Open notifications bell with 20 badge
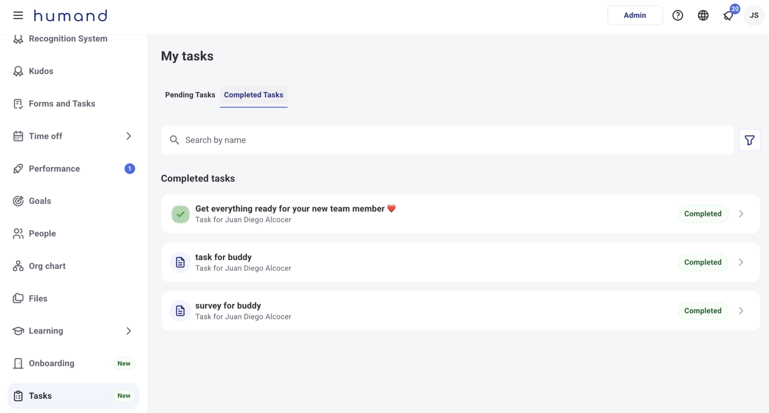The height and width of the screenshot is (413, 769). 729,15
